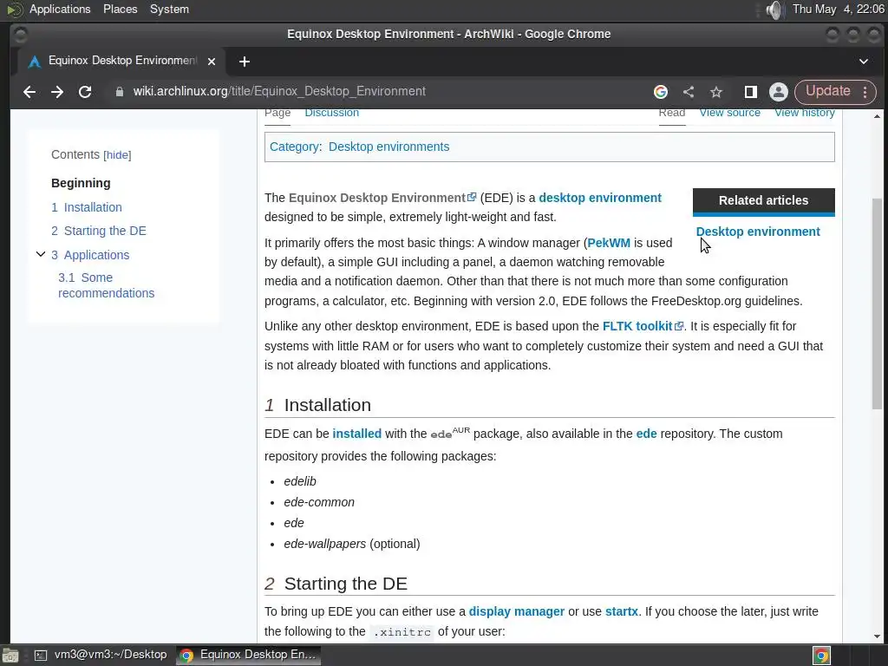Click the Update button in Chrome
888x666 pixels.
pos(827,91)
